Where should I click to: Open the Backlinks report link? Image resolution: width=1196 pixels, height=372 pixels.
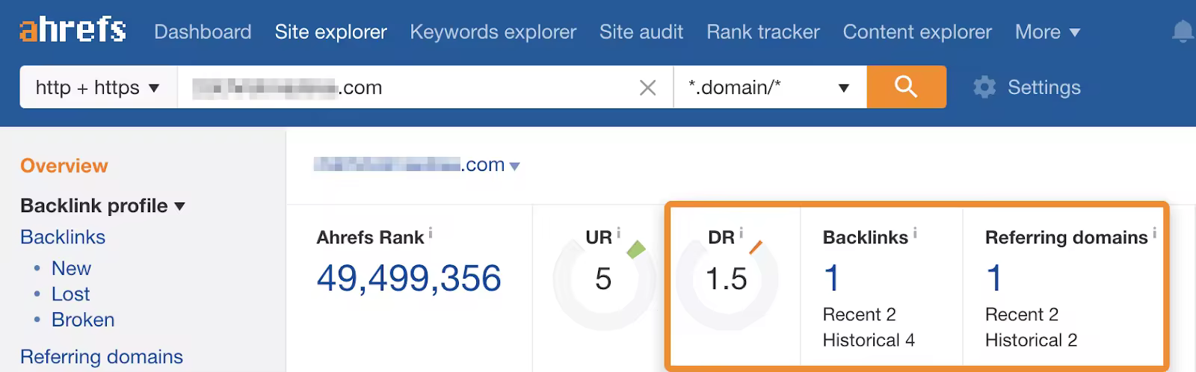point(63,237)
